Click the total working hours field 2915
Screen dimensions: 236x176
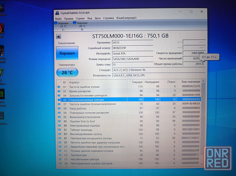tap(194, 64)
